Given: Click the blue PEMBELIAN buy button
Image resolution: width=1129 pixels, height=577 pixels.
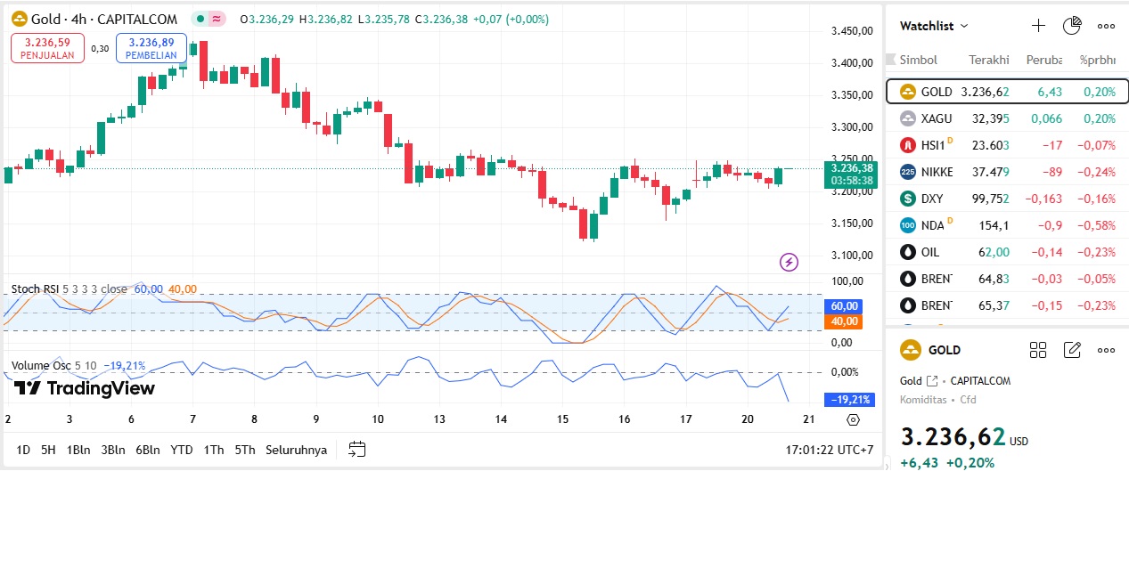Looking at the screenshot, I should coord(151,48).
